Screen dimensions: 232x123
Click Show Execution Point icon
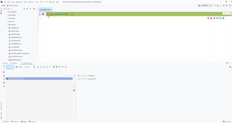coord(34,67)
